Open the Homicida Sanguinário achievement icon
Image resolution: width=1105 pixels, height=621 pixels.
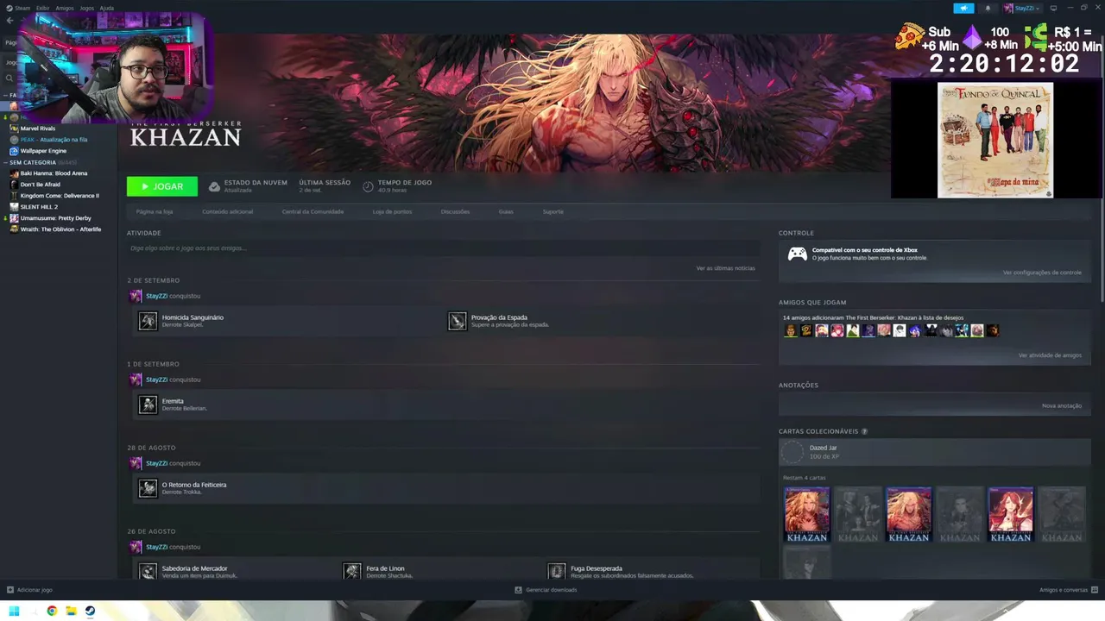click(x=148, y=321)
